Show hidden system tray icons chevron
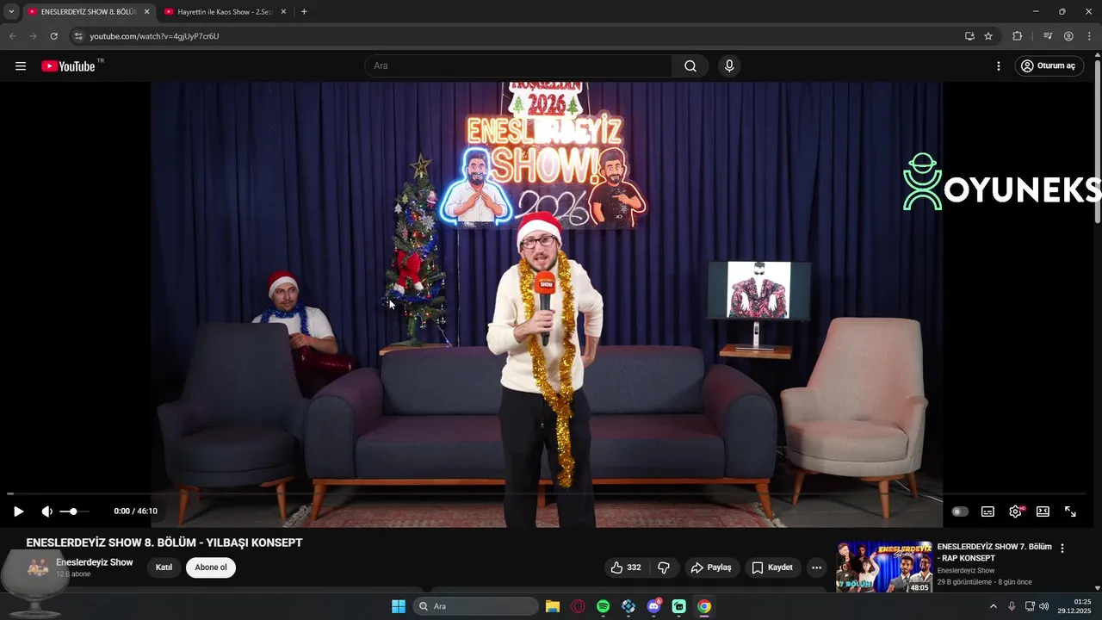 click(x=994, y=606)
